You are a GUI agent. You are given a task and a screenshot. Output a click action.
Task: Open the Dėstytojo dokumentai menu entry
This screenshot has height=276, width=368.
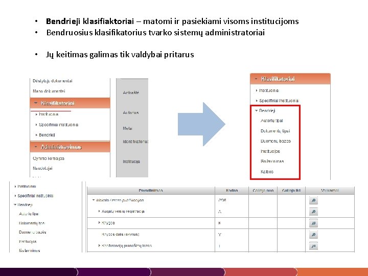pyautogui.click(x=52, y=81)
